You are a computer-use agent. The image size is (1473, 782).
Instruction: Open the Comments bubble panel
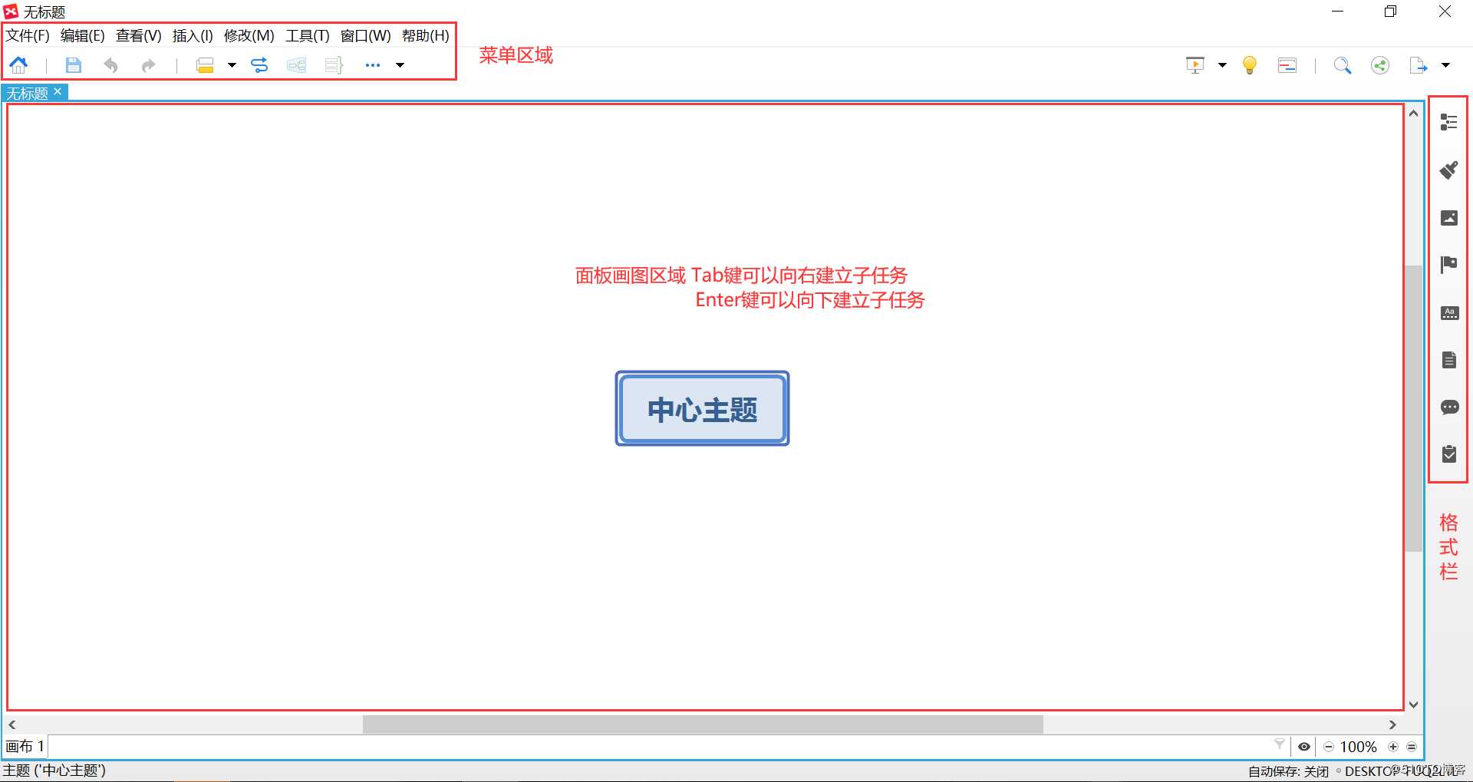pos(1449,407)
